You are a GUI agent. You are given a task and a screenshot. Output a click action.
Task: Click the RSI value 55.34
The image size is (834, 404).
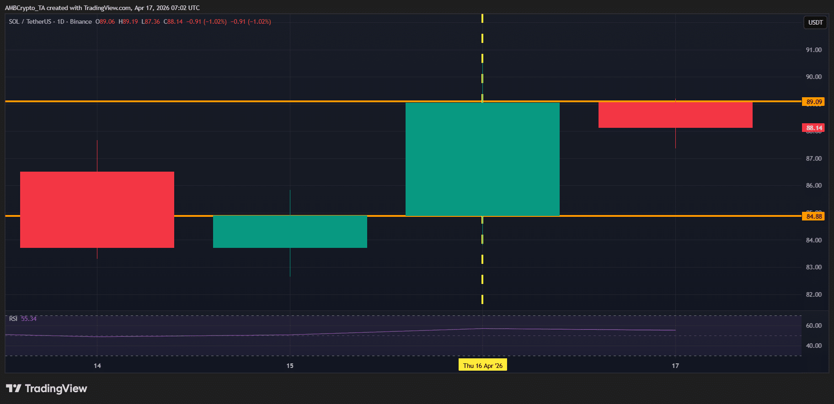(29, 319)
